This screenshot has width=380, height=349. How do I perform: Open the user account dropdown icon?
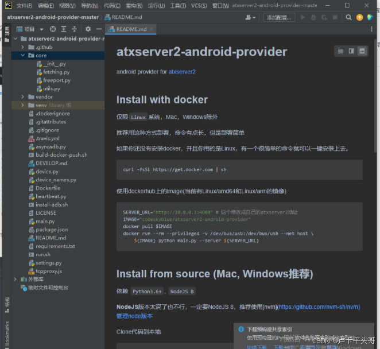pos(250,17)
